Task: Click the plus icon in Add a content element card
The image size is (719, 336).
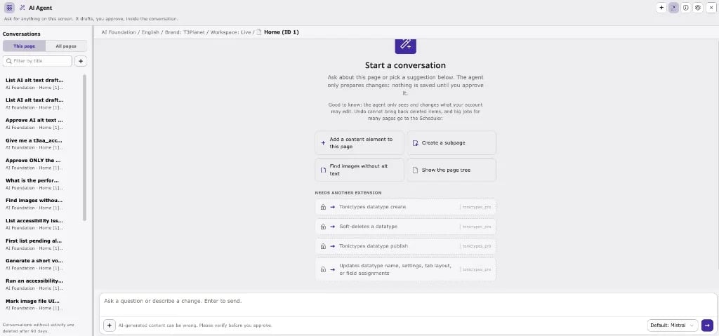Action: point(323,143)
